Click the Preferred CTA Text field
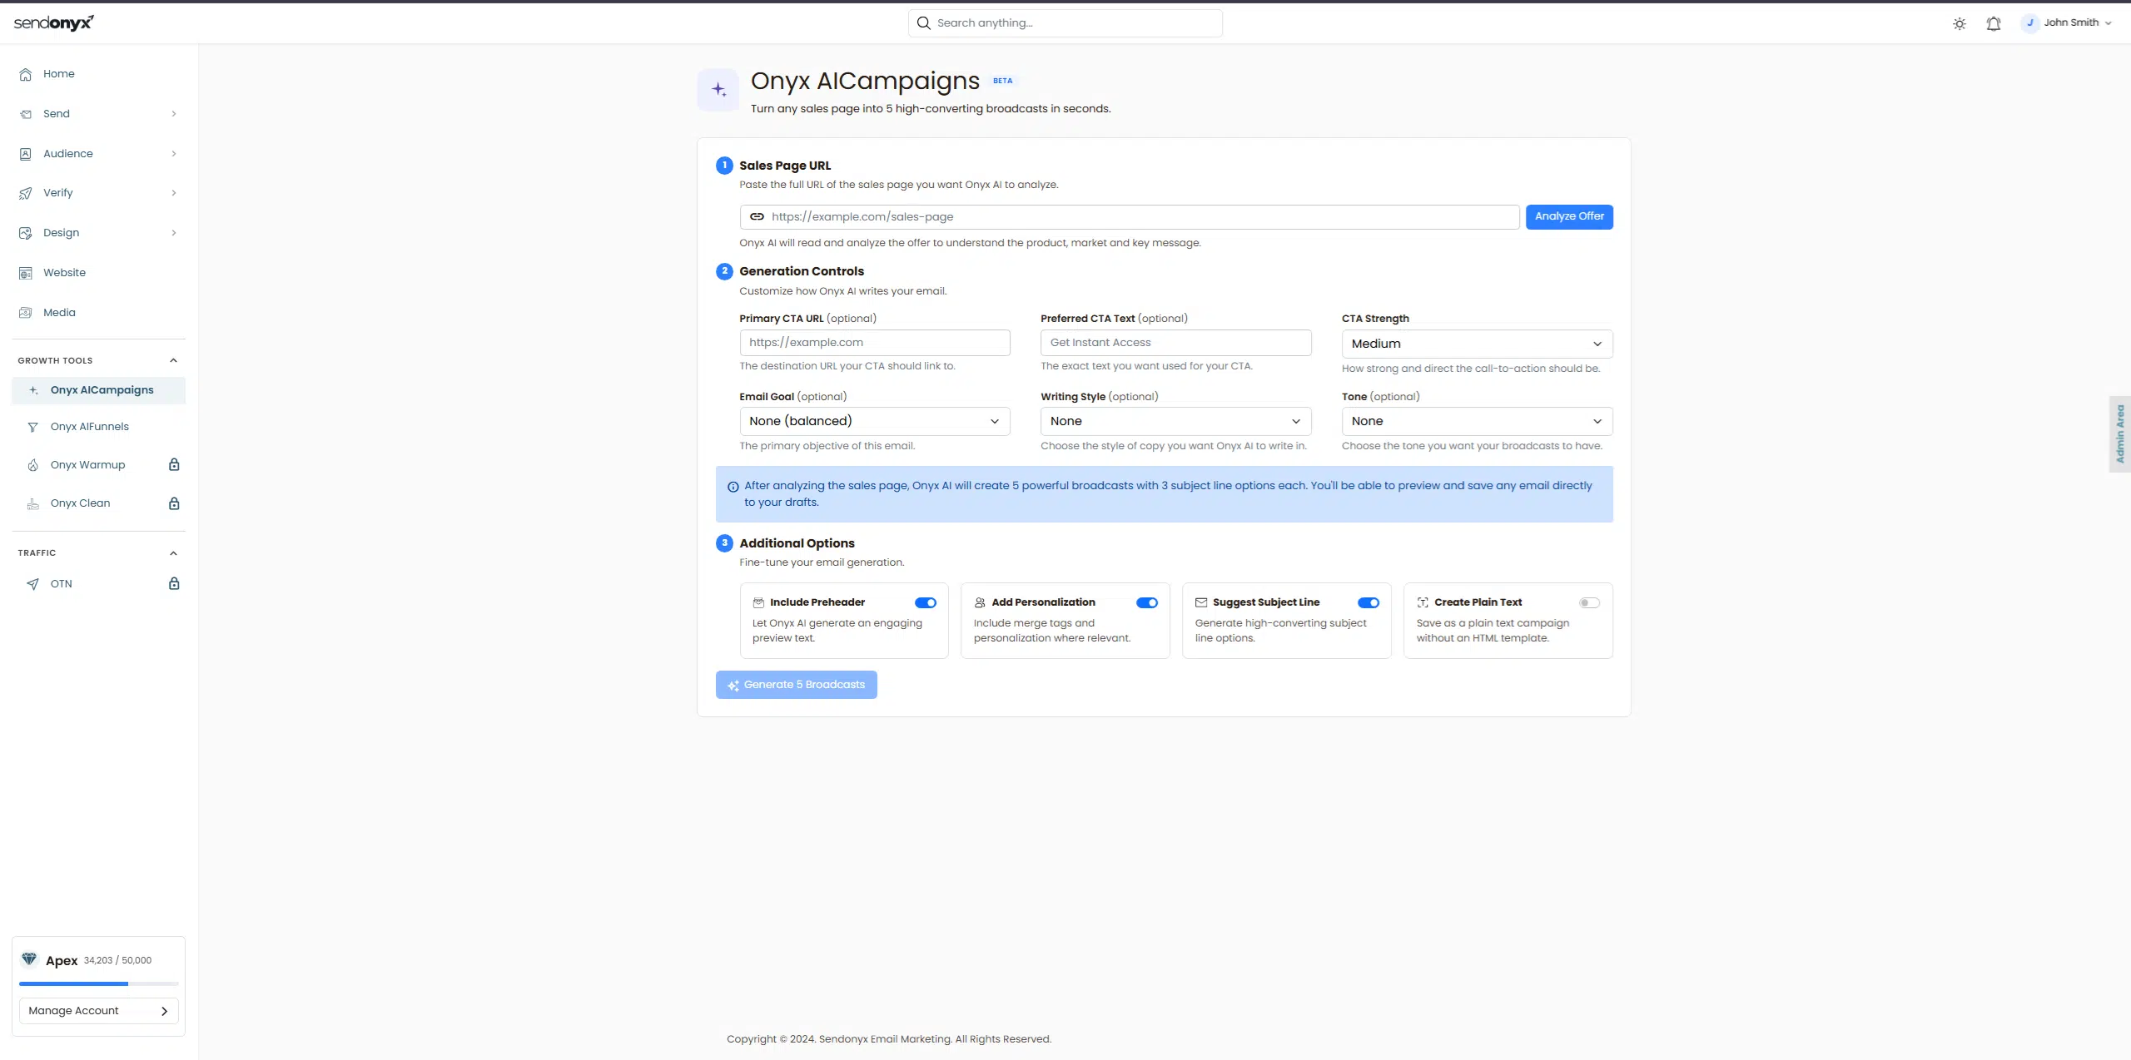2131x1060 pixels. [x=1175, y=343]
